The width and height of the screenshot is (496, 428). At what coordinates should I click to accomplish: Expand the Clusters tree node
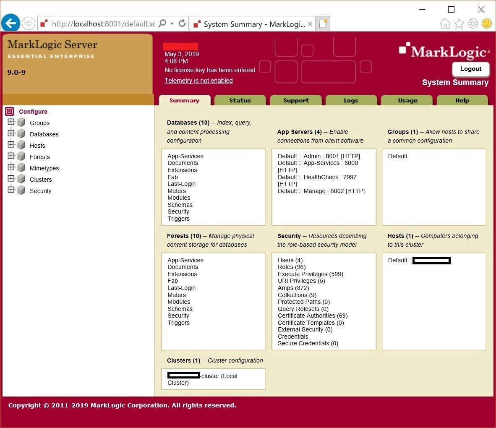pos(11,178)
